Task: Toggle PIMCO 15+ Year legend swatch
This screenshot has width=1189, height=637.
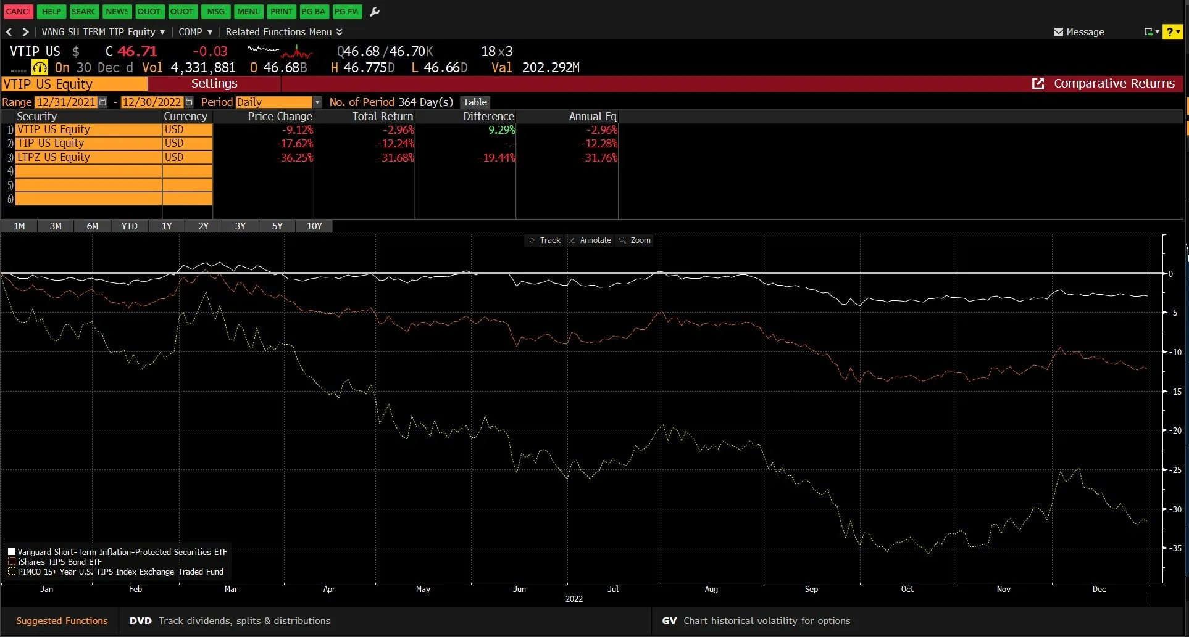Action: click(x=11, y=572)
